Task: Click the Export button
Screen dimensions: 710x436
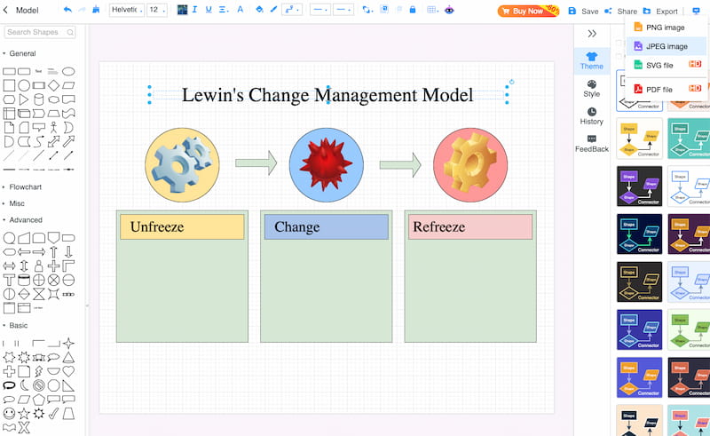Action: point(660,11)
